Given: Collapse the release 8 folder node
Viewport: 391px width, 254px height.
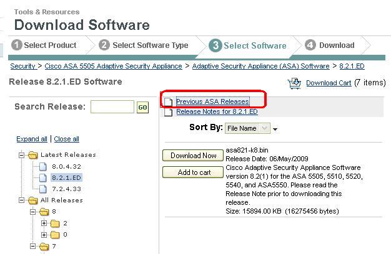Looking at the screenshot, I should coord(33,212).
